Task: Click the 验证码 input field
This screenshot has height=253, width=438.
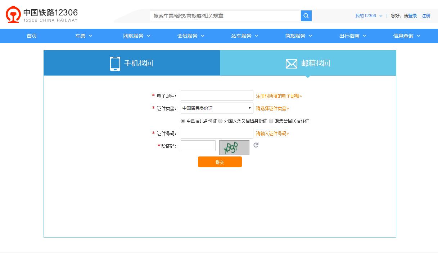Action: (x=198, y=145)
